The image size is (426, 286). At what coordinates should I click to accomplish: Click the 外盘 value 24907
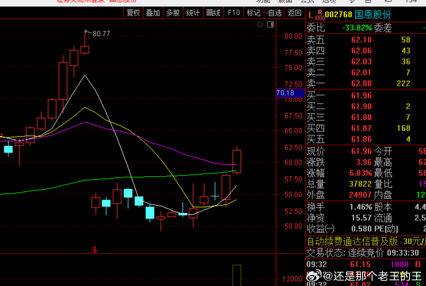pos(360,195)
